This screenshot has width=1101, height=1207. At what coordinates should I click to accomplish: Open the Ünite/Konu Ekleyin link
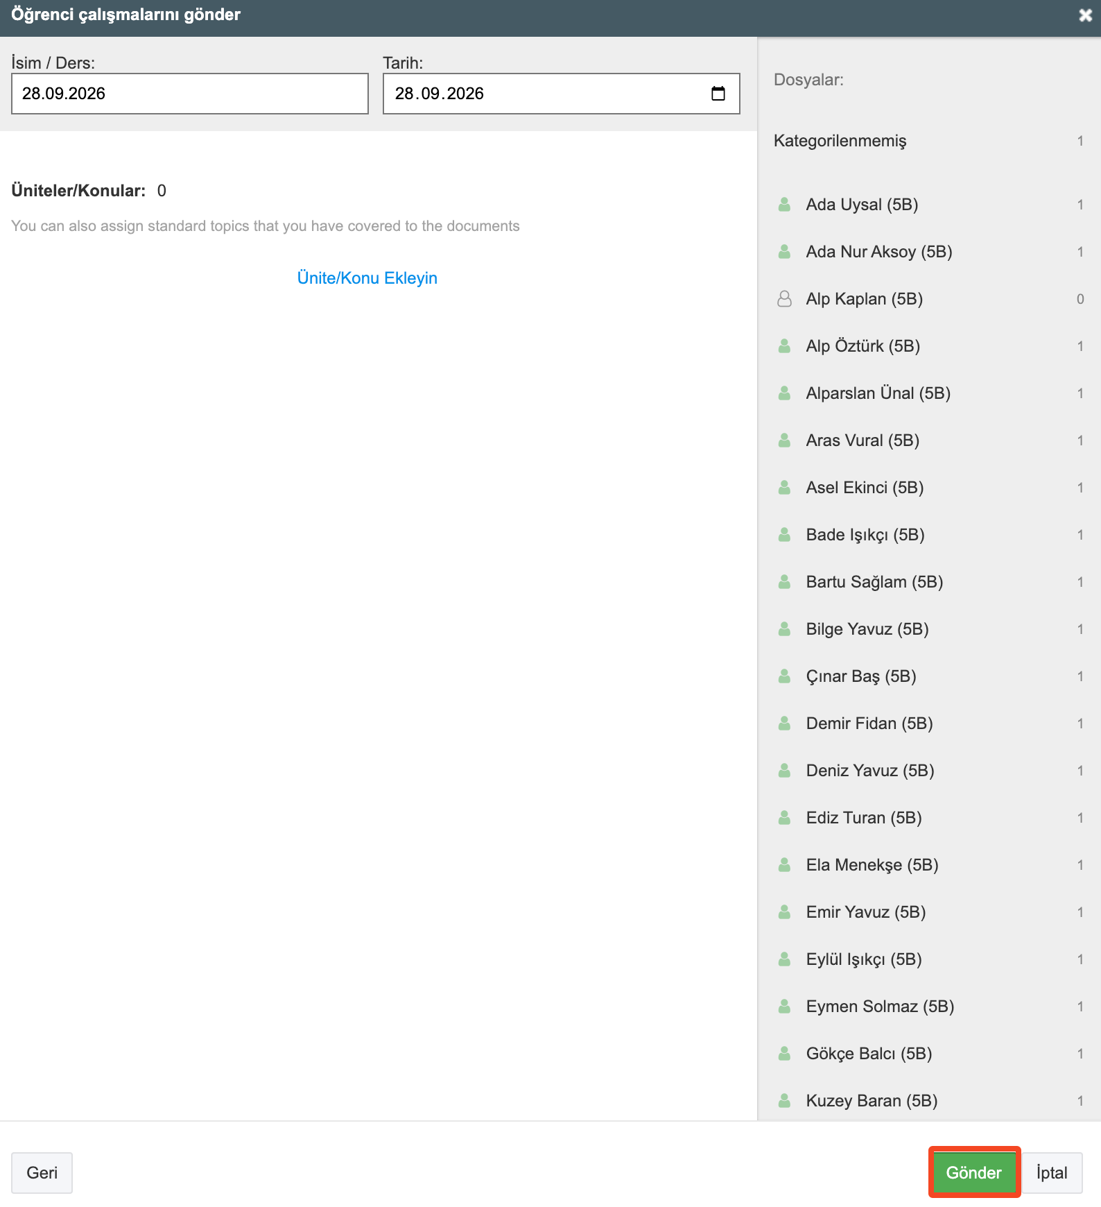pos(367,278)
